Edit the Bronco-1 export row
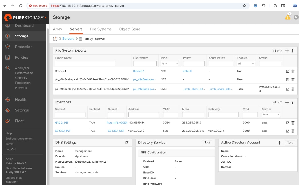300x186 pixels. (x=288, y=71)
